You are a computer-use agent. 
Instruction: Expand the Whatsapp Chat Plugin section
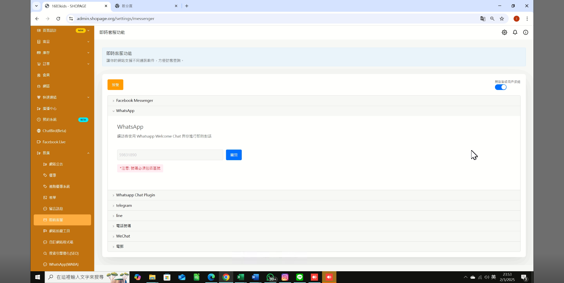click(314, 195)
